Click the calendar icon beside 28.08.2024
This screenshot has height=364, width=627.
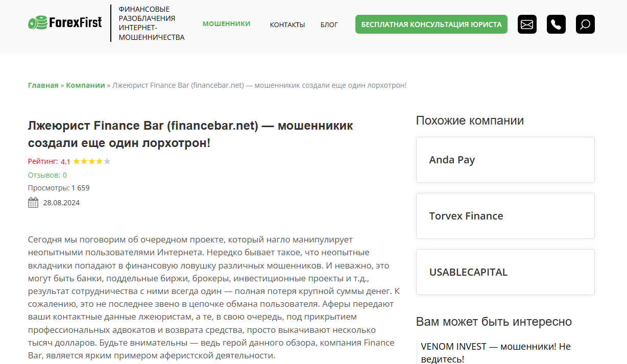[33, 203]
